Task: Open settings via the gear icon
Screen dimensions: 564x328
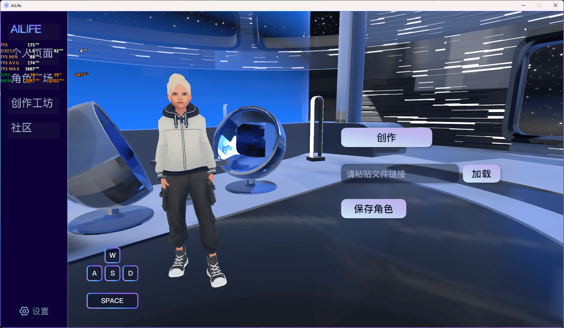Action: pos(24,311)
